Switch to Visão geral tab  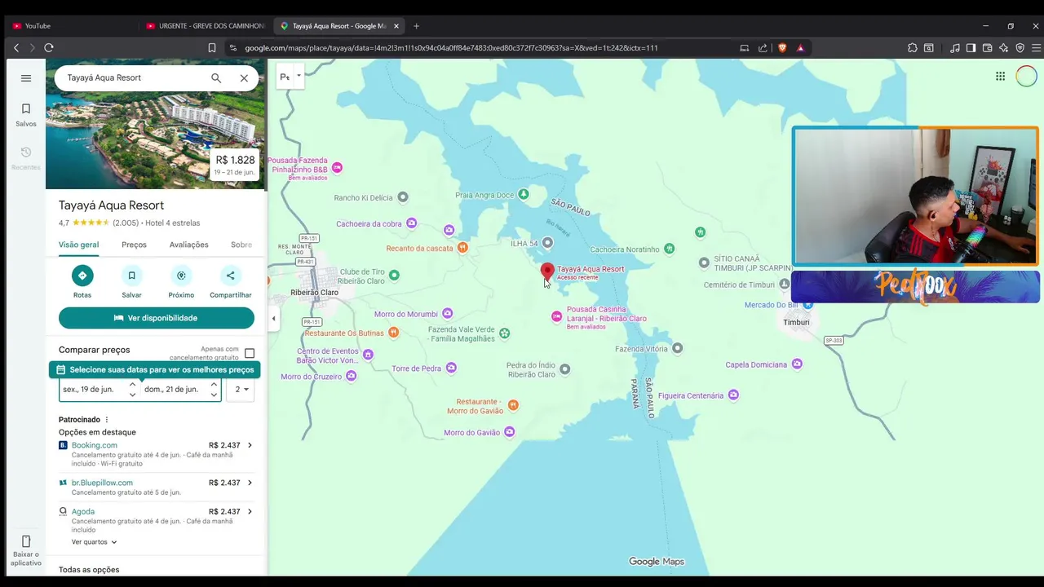(x=78, y=245)
